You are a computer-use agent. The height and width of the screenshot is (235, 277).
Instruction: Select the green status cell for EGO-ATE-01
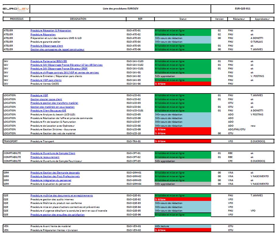pyautogui.click(x=183, y=30)
